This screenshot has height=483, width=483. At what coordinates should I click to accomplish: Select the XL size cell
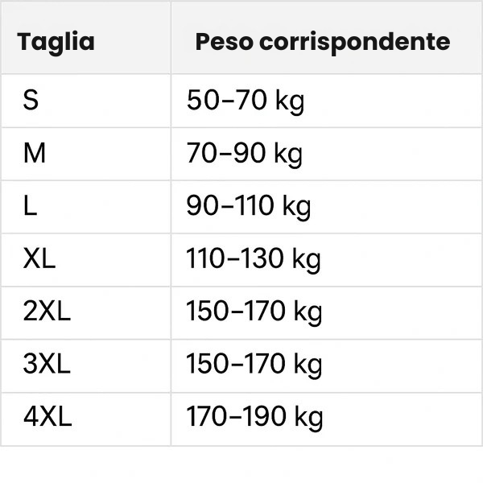pyautogui.click(x=39, y=259)
